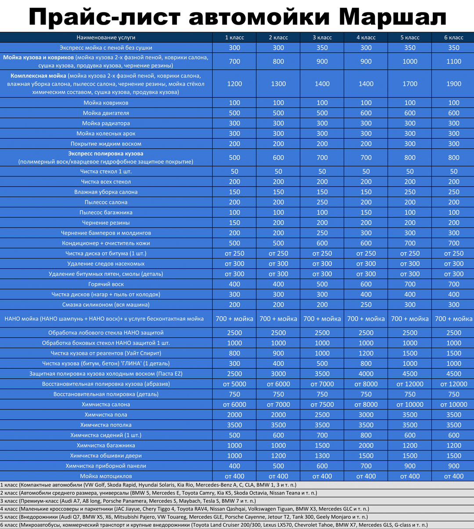The height and width of the screenshot is (529, 474).
Task: Select the 'Кондиционер + очиститель кожи' service cell
Action: point(106,243)
